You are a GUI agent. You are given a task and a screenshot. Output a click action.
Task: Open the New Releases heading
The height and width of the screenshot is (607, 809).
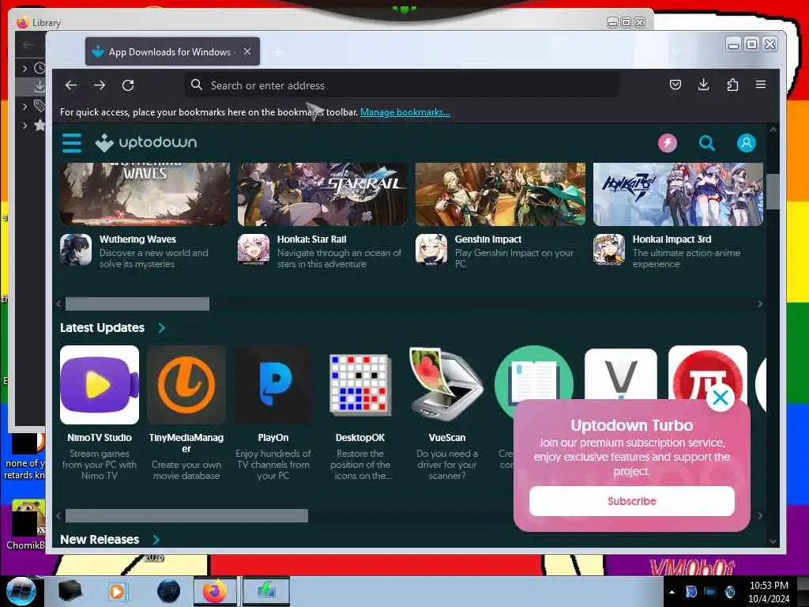pyautogui.click(x=100, y=539)
